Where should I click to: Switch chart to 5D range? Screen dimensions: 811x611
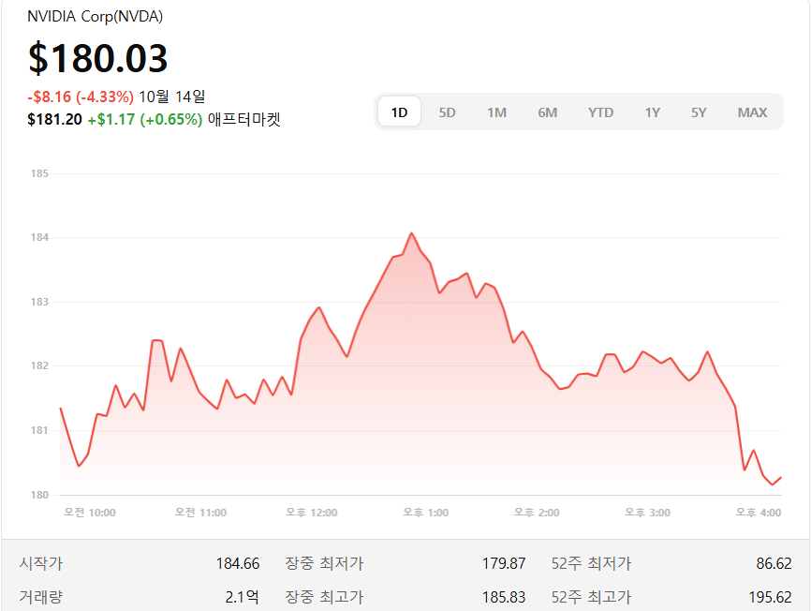click(448, 112)
